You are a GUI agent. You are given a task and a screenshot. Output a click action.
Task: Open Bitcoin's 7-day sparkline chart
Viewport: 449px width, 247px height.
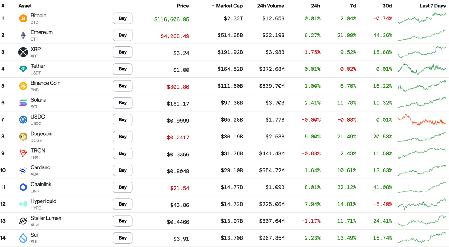(x=422, y=18)
